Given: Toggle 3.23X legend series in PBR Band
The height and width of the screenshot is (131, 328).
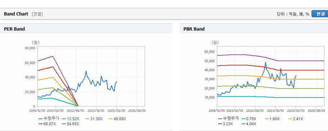Looking at the screenshot, I should (226, 124).
